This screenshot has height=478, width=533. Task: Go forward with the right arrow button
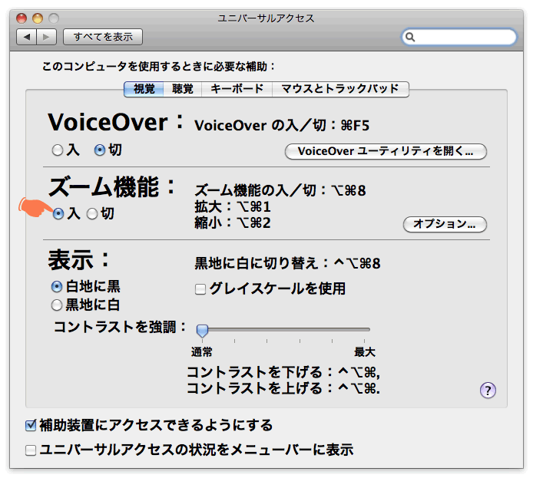coord(47,37)
